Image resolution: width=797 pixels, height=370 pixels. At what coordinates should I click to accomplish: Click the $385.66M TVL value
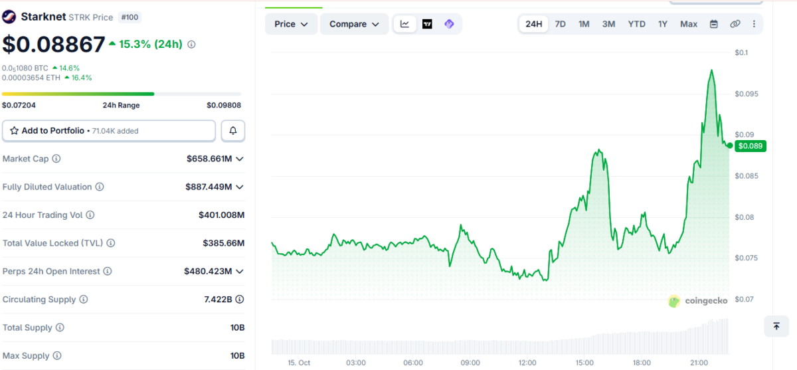point(224,243)
